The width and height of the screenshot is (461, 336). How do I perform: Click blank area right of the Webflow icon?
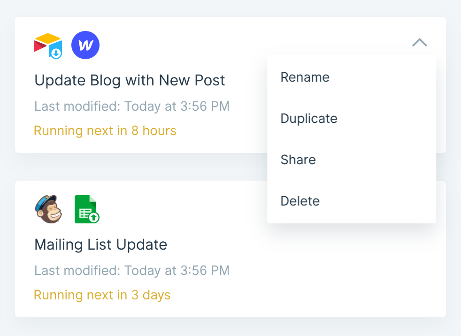[x=188, y=45]
